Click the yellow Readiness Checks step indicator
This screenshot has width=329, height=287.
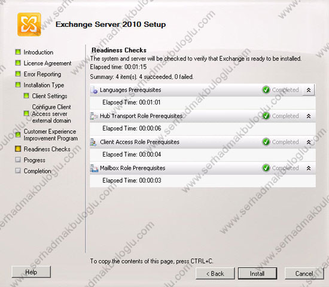18,149
